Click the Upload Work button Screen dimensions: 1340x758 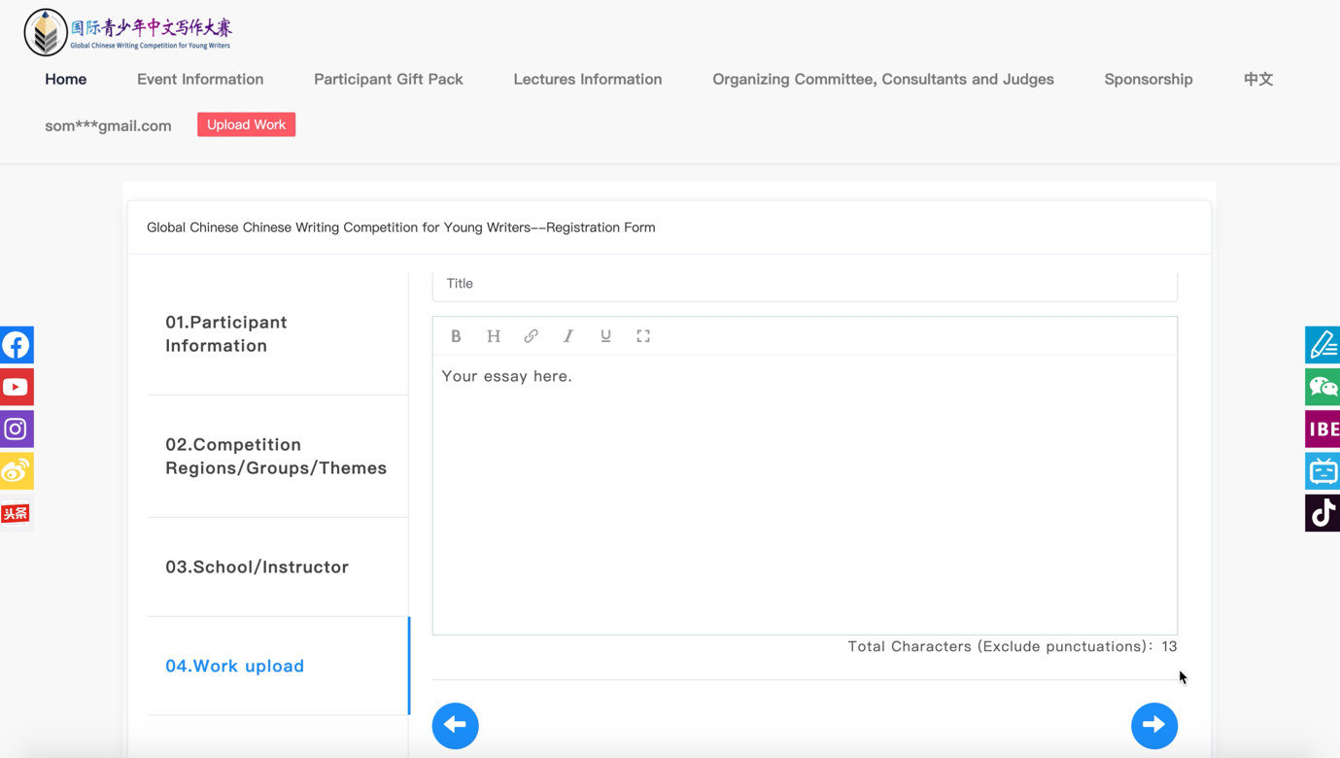point(247,124)
